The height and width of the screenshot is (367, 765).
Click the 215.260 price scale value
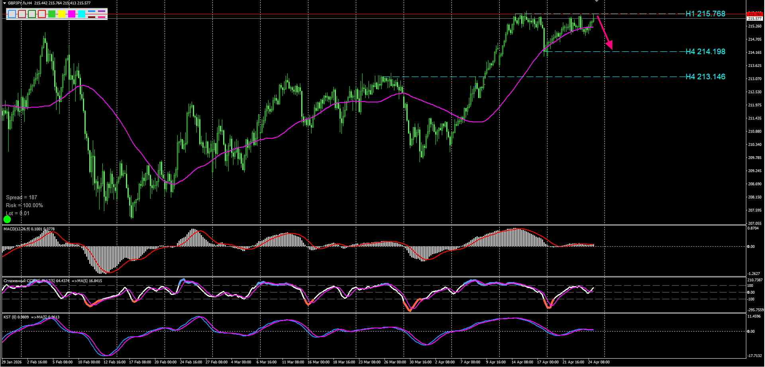pyautogui.click(x=755, y=26)
